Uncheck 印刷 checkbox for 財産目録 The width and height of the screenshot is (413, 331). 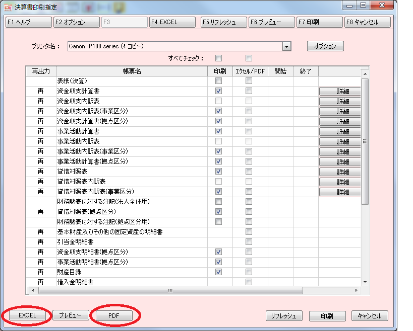[x=218, y=272]
